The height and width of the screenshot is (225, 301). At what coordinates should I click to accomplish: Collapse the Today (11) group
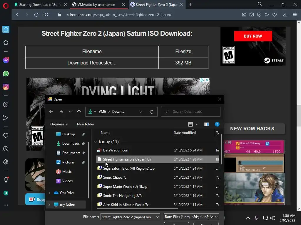click(95, 142)
